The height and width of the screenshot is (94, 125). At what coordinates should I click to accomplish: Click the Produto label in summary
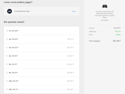[x=91, y=28]
